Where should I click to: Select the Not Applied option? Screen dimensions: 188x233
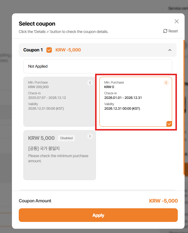point(97,66)
